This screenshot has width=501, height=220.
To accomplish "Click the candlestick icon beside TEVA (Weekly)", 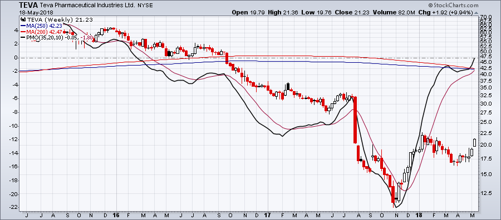I will point(22,19).
